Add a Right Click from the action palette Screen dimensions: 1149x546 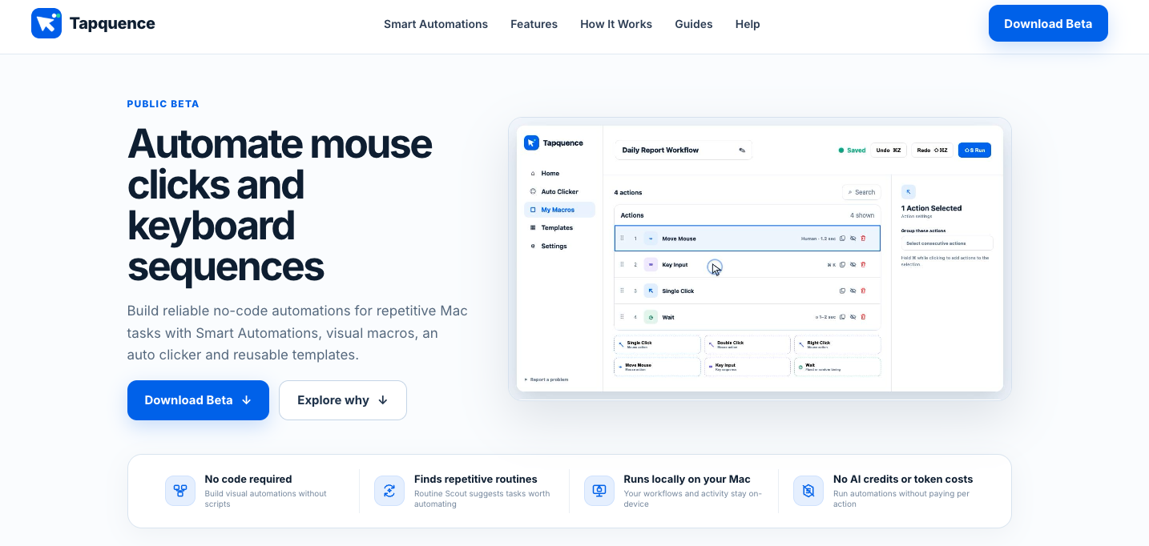837,344
